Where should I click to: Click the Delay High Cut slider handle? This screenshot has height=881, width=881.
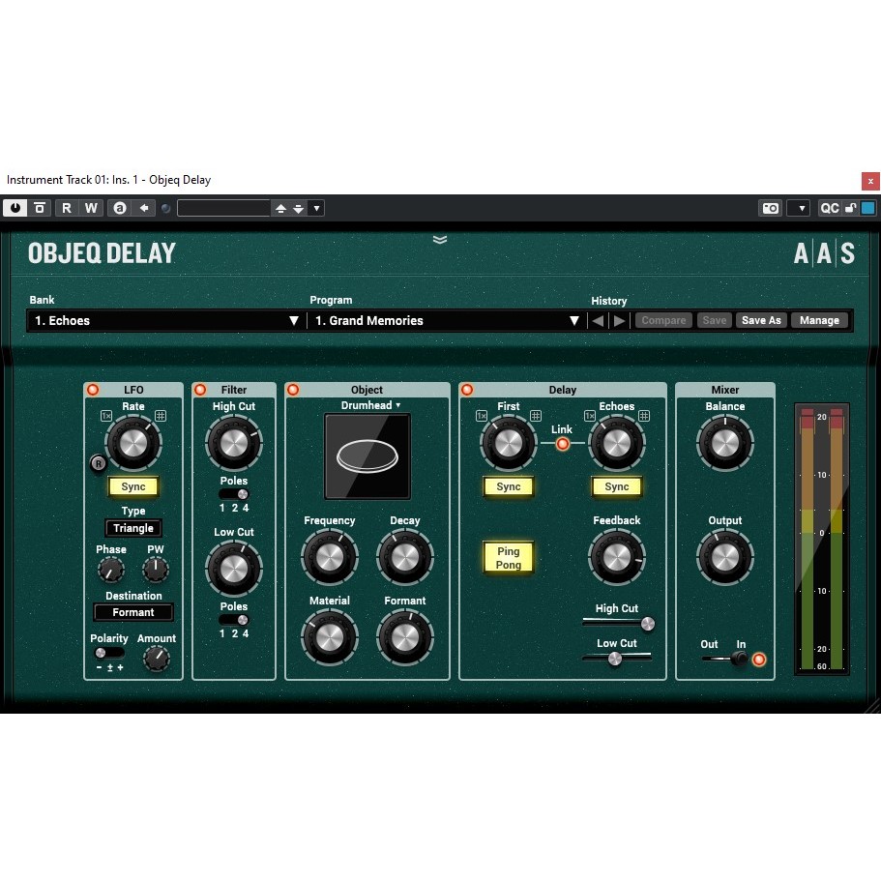pyautogui.click(x=647, y=624)
